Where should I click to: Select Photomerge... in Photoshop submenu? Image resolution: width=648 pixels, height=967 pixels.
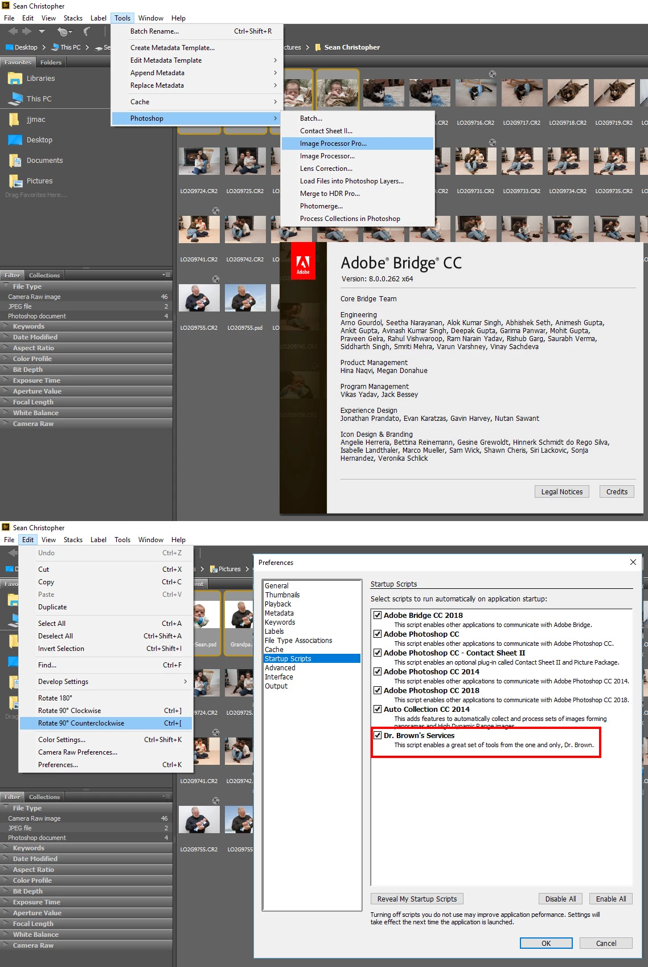[358, 206]
